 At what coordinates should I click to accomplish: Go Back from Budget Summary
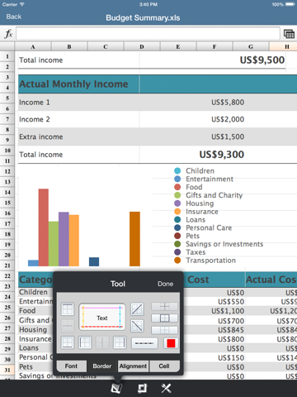point(14,17)
